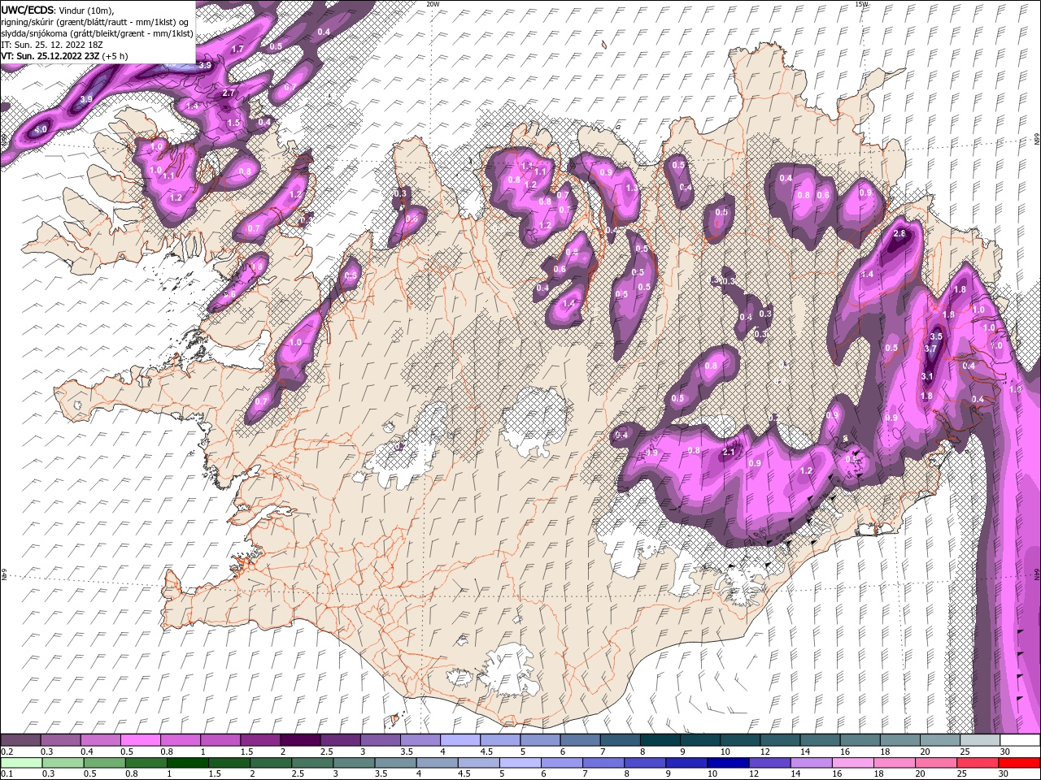Select the '0.1' label in the legend

7,774
